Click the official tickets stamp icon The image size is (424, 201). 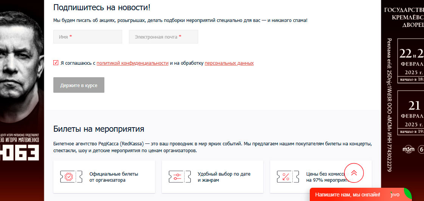tap(71, 177)
